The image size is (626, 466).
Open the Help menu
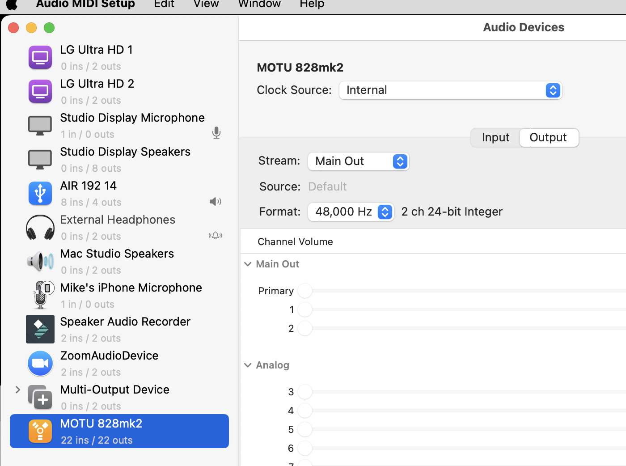pos(312,4)
